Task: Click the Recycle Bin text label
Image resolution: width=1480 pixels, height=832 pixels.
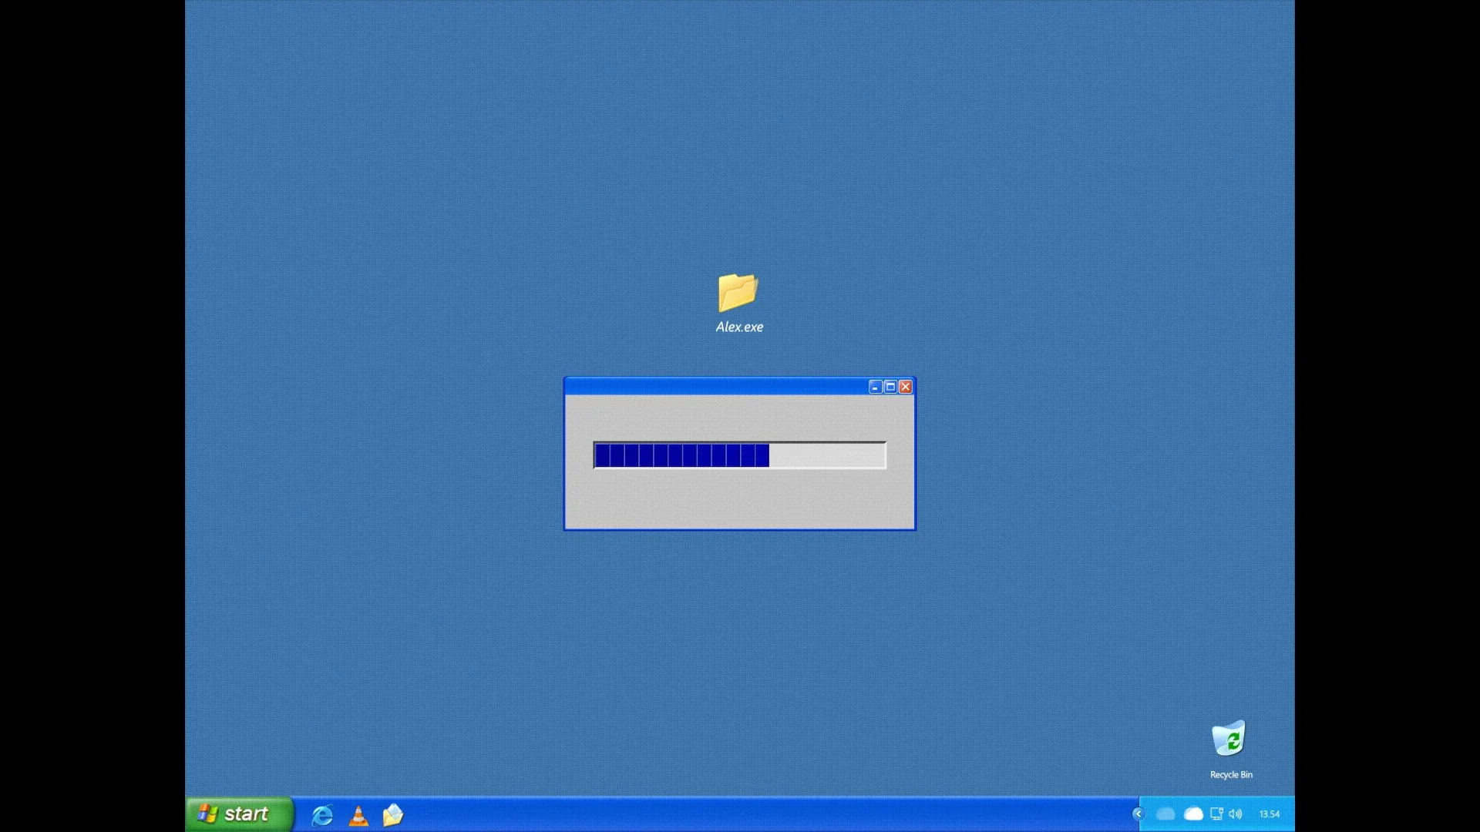Action: (1231, 775)
